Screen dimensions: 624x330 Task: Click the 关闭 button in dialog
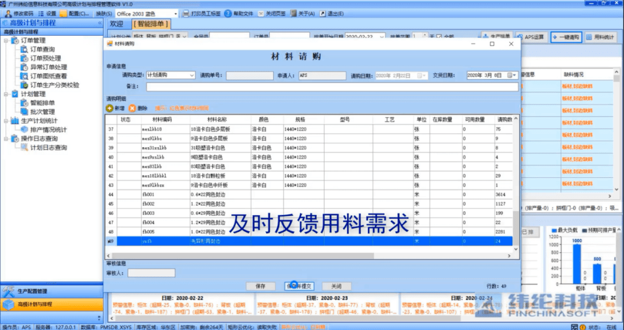(x=337, y=286)
